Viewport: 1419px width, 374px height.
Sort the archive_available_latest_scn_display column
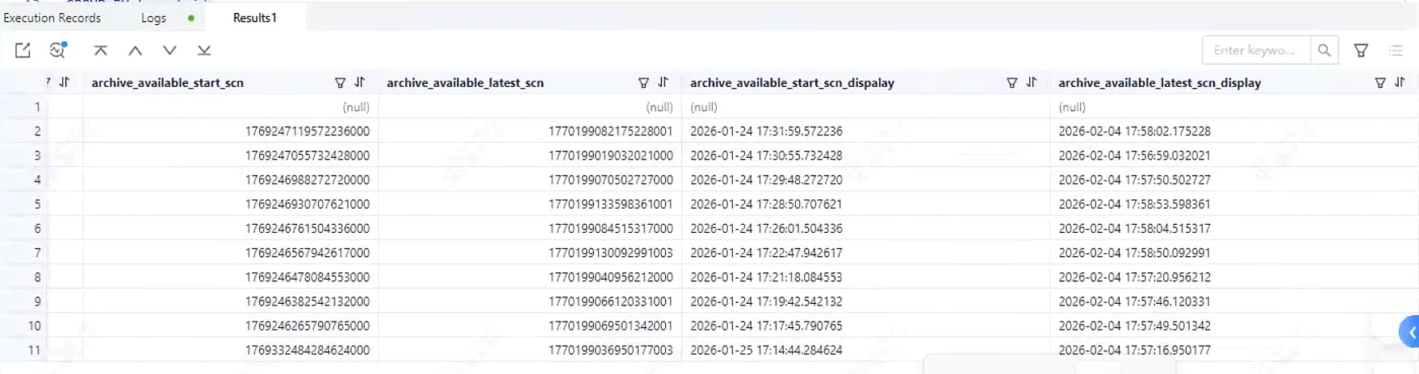[x=1400, y=82]
